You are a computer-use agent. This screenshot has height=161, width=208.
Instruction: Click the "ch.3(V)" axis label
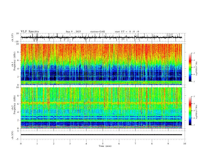(x=13, y=135)
